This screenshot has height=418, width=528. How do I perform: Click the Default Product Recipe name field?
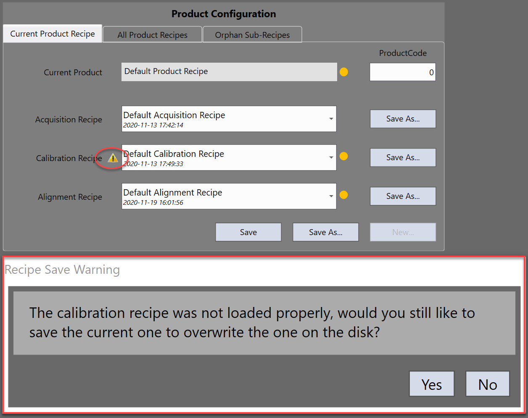(229, 72)
